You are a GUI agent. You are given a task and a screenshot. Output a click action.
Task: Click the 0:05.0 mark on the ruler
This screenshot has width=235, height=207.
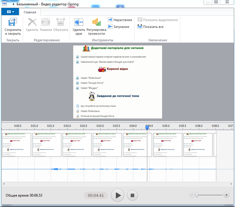click(166, 126)
